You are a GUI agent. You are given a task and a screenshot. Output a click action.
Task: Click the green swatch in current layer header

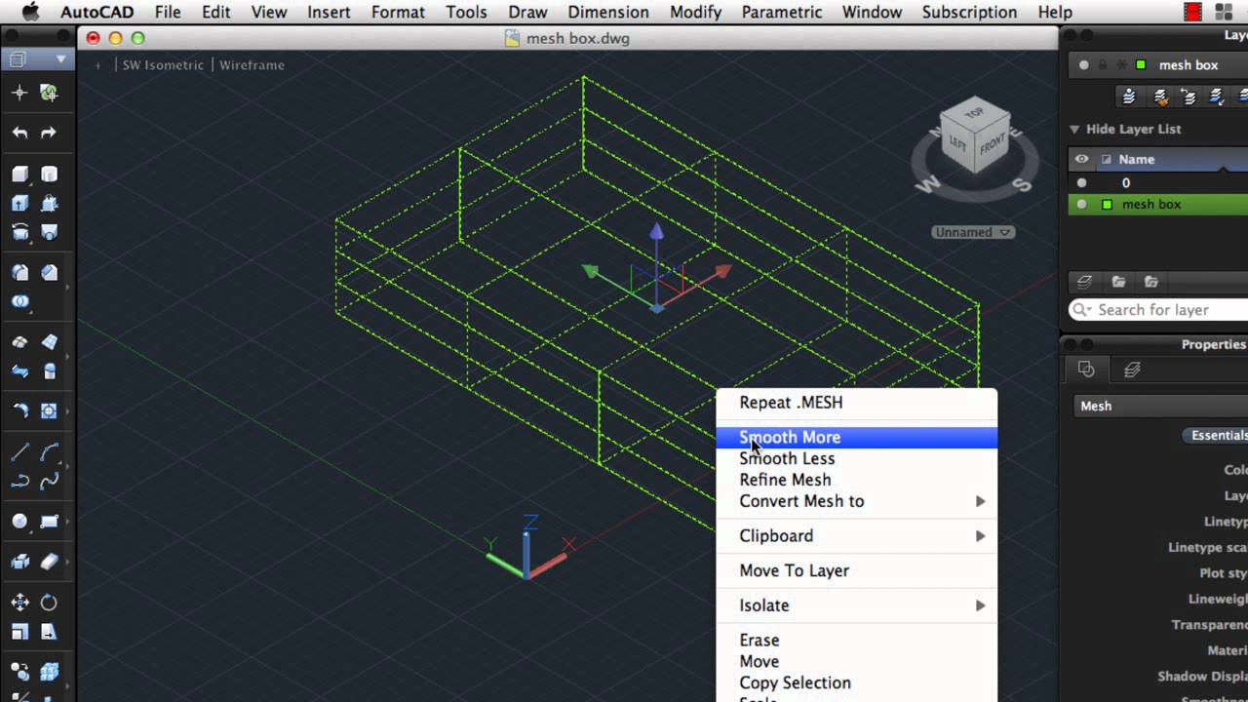tap(1141, 65)
